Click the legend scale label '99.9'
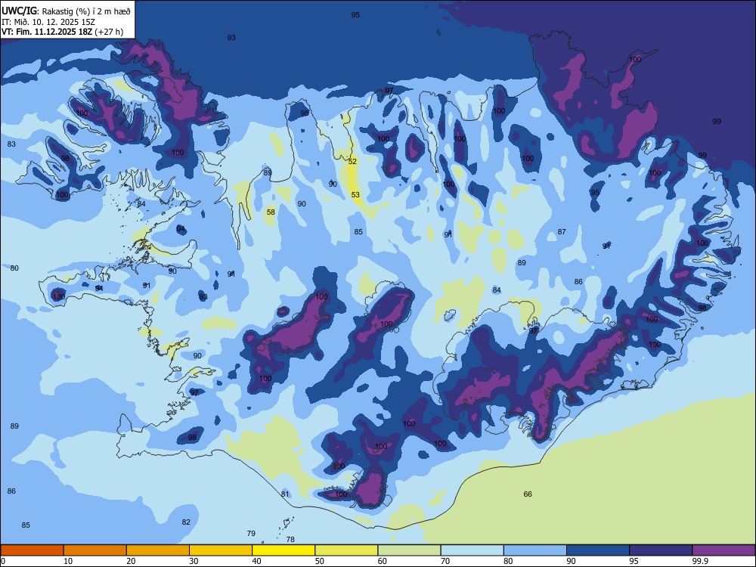This screenshot has height=567, width=756. pos(700,561)
